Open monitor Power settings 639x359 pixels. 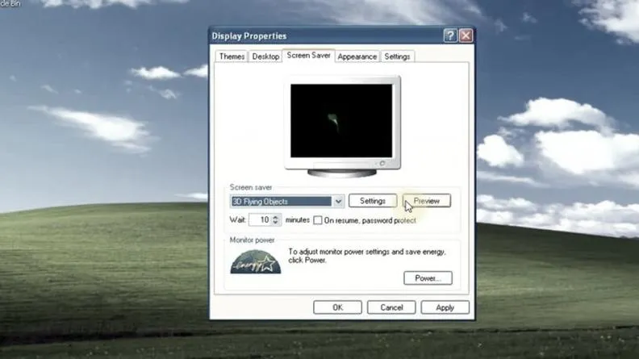pos(428,278)
